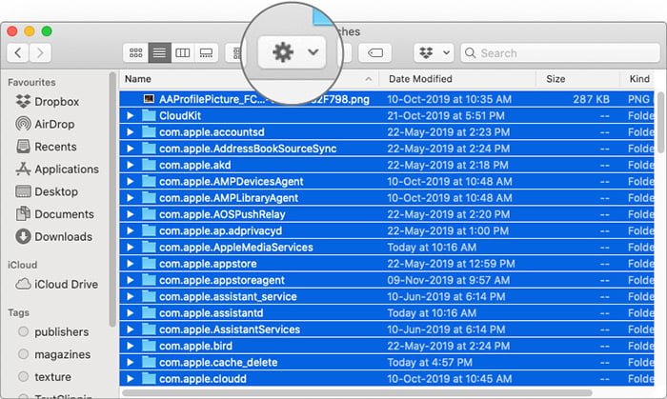Switch to gallery view
The image size is (667, 399).
coord(207,53)
